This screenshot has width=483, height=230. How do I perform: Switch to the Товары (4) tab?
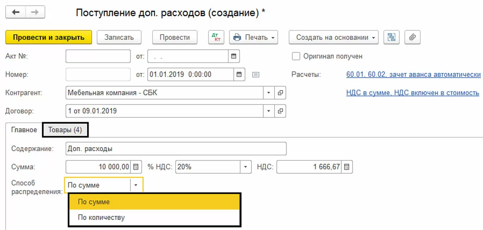click(65, 130)
